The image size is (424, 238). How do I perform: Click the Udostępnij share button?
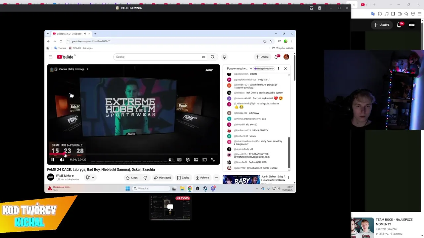point(162,178)
